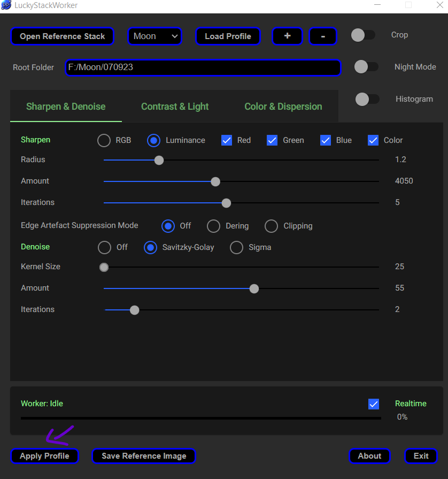Click the Load Profile button
Screen dimensions: 448x479
coord(228,36)
